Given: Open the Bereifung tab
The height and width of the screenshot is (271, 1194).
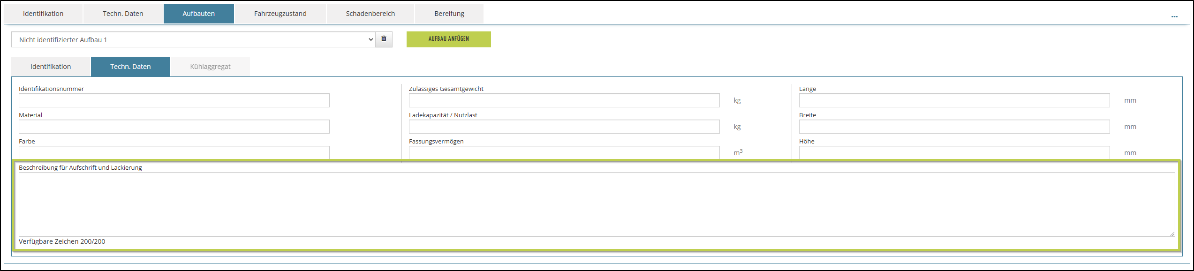Looking at the screenshot, I should (x=449, y=14).
